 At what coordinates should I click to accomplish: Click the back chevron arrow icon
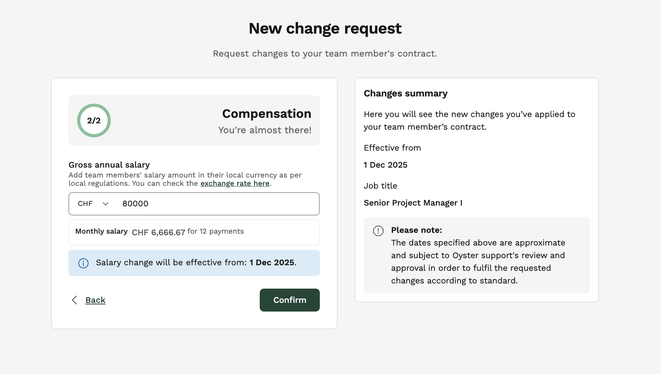click(74, 300)
